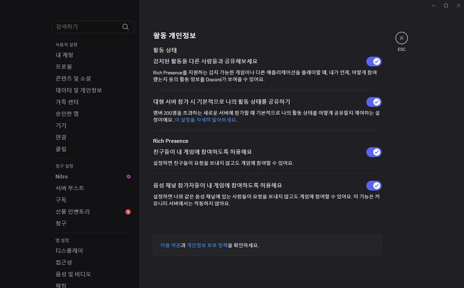The image size is (464, 288).
Task: Click the red notification badge on 선물 인벤토리
Action: pyautogui.click(x=128, y=212)
